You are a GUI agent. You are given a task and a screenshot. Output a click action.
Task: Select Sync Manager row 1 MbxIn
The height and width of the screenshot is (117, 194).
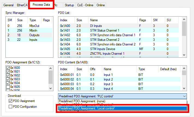pos(29,30)
